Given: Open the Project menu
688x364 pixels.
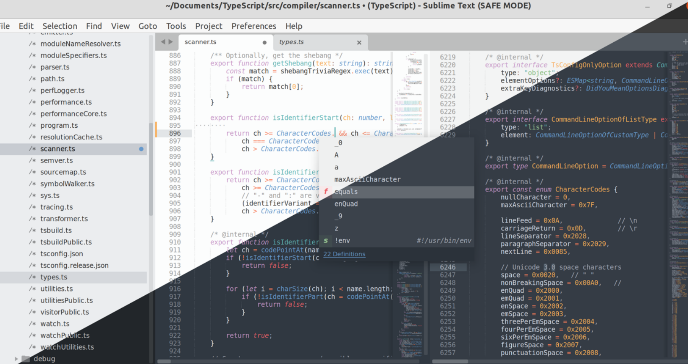Looking at the screenshot, I should [209, 26].
